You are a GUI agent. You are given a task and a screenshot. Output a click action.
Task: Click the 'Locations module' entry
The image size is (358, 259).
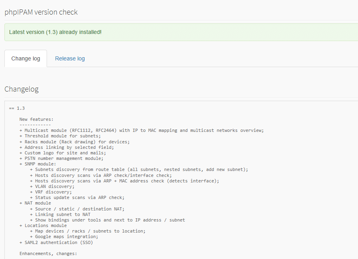[x=43, y=225]
